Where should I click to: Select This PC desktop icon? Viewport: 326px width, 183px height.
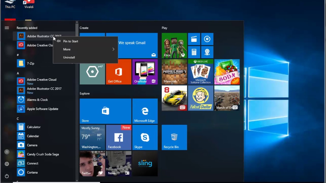coord(10,4)
